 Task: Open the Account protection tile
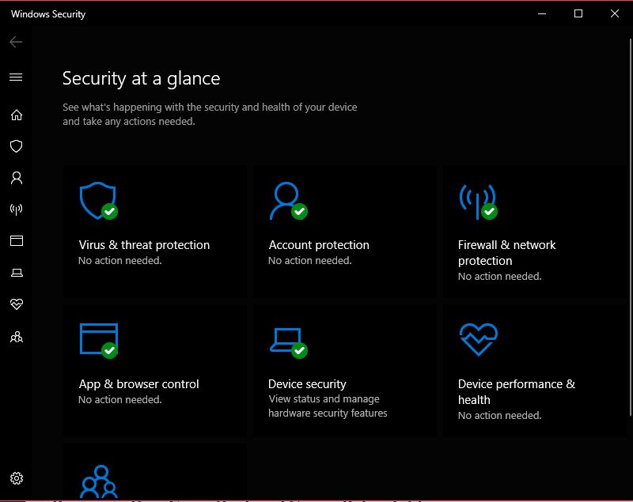click(345, 232)
